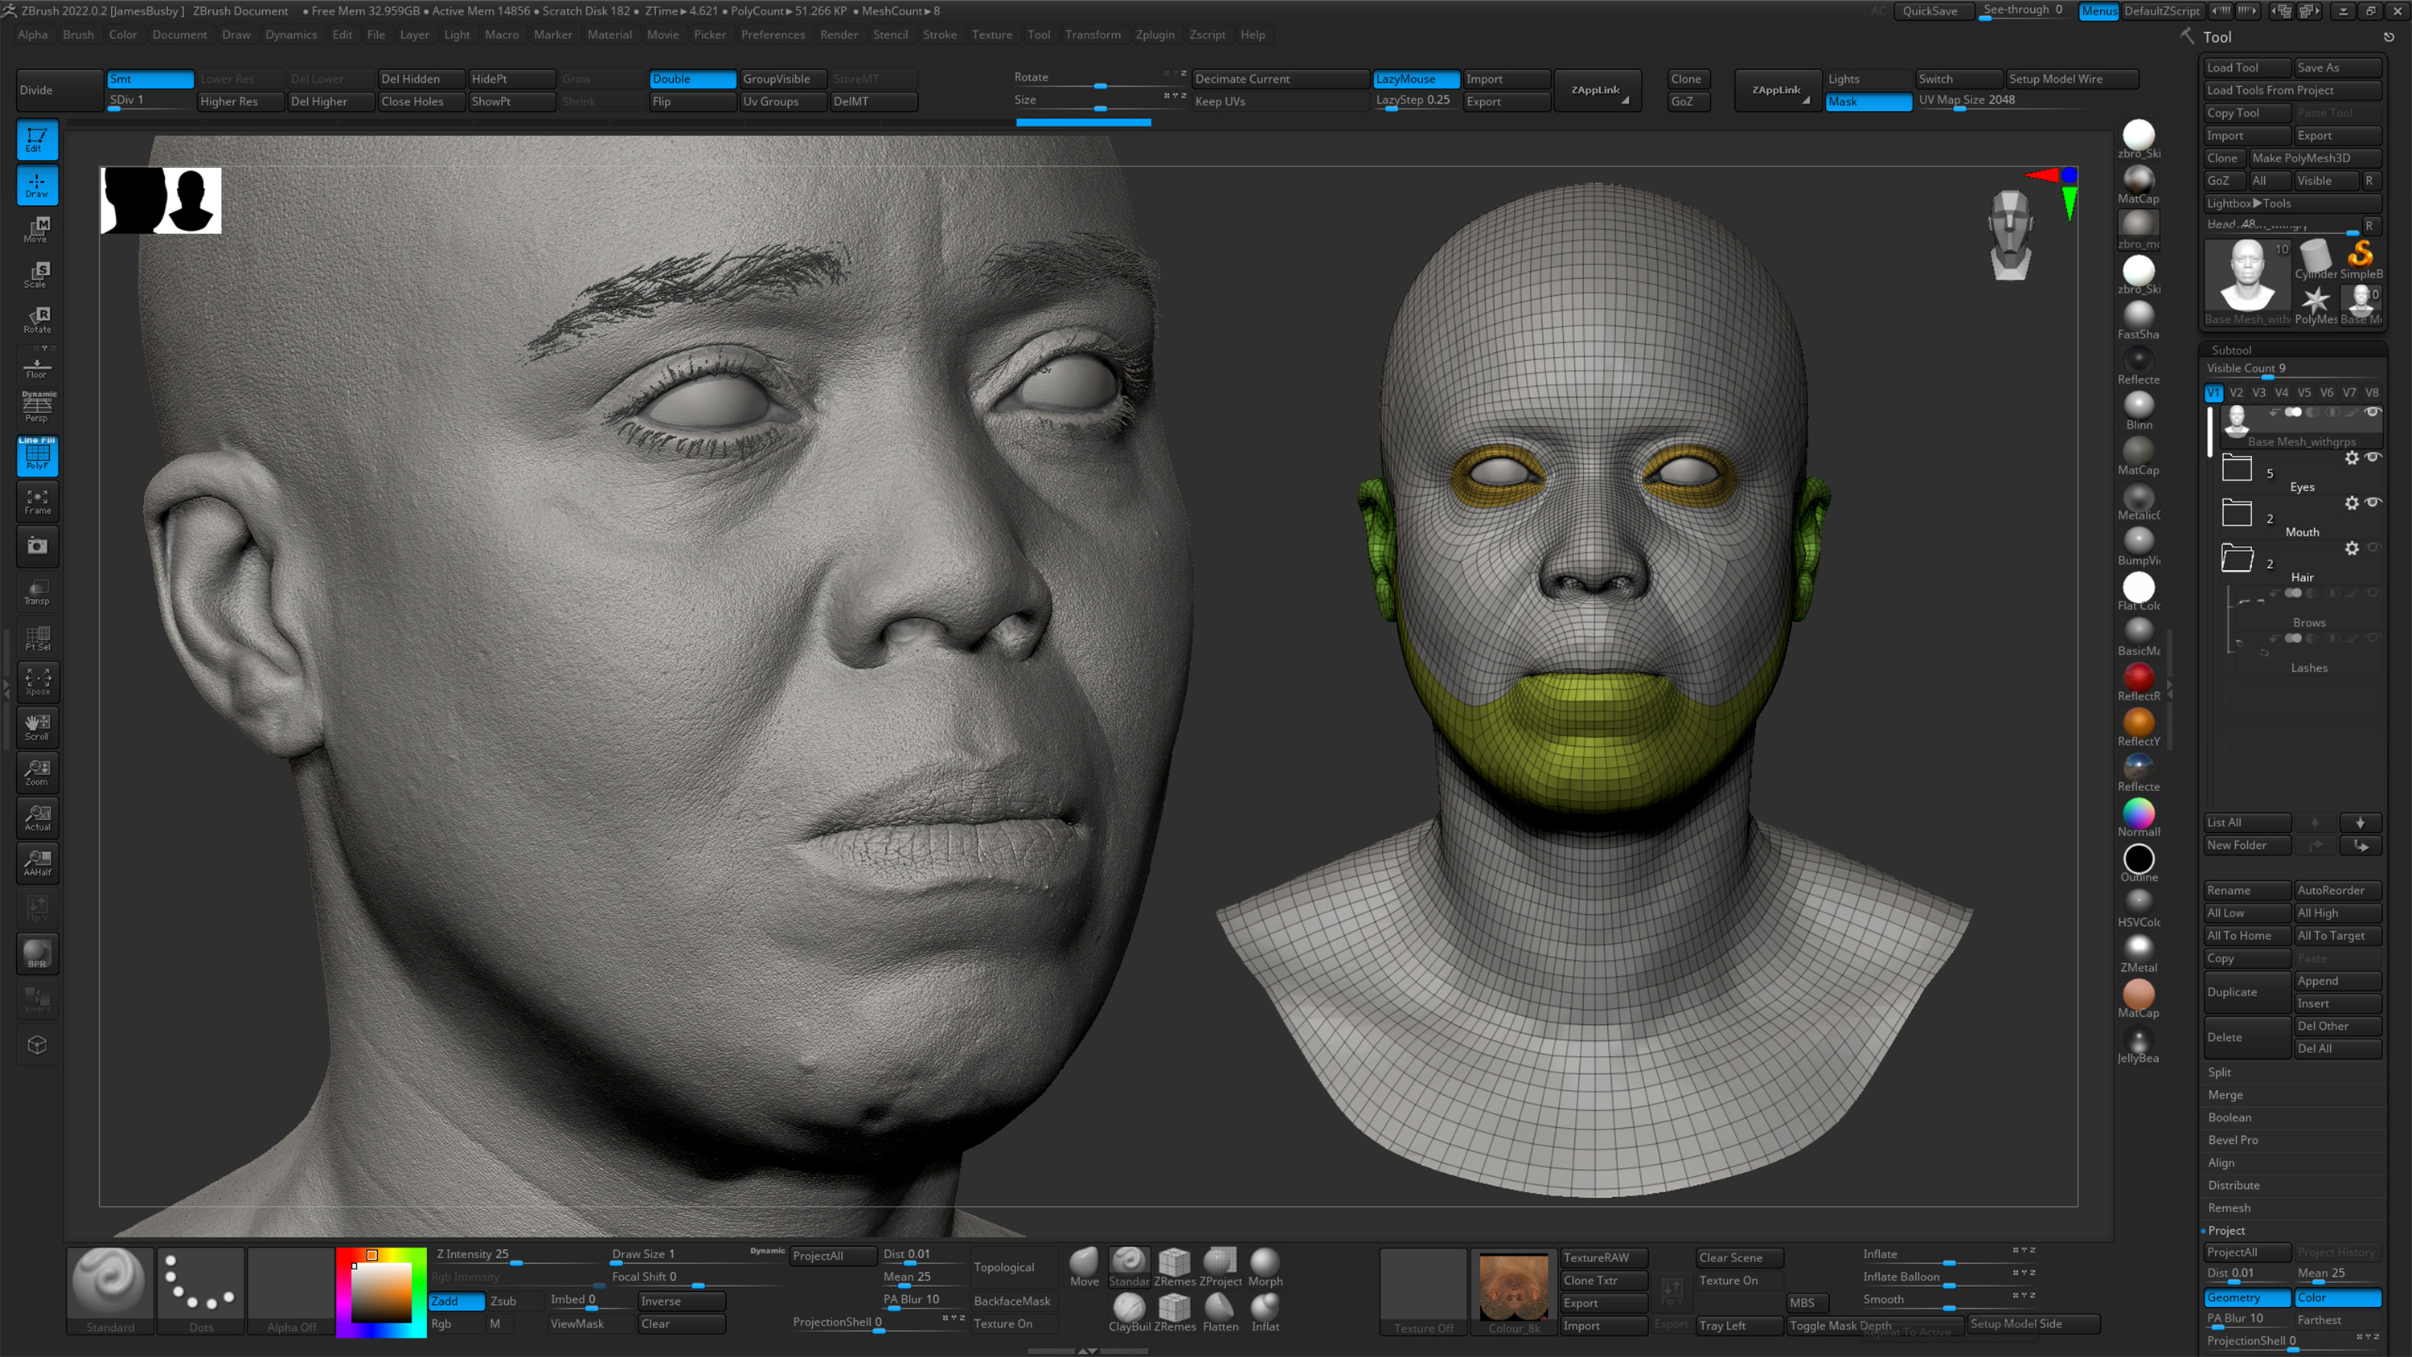Hide the Eyes subtool folder
This screenshot has height=1357, width=2412.
[x=2374, y=458]
